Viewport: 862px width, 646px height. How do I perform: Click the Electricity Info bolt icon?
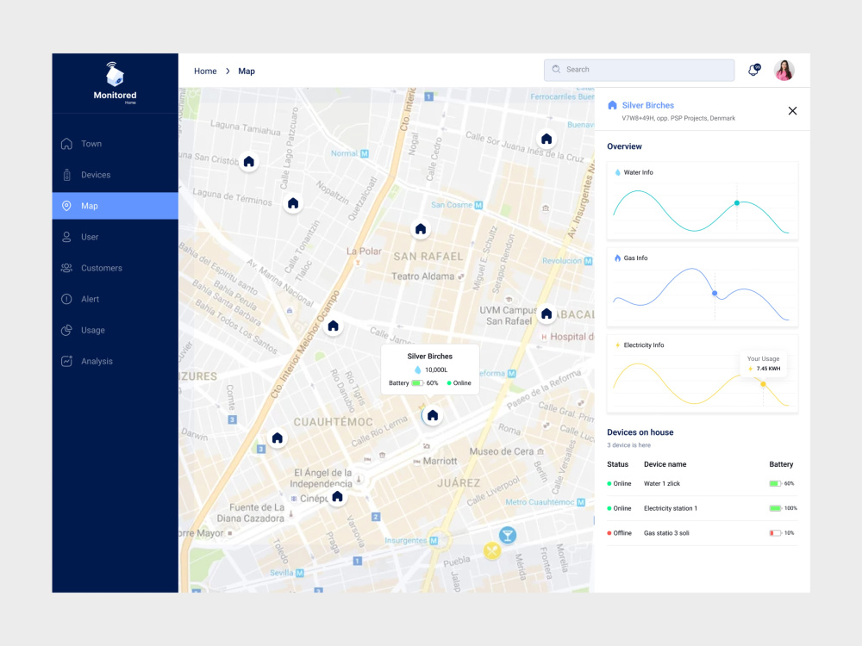tap(617, 345)
